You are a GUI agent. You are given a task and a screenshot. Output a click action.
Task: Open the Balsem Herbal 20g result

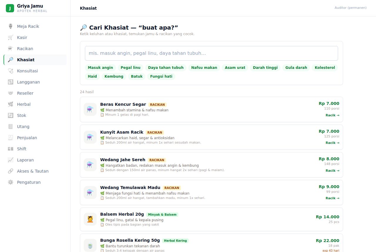pyautogui.click(x=211, y=219)
